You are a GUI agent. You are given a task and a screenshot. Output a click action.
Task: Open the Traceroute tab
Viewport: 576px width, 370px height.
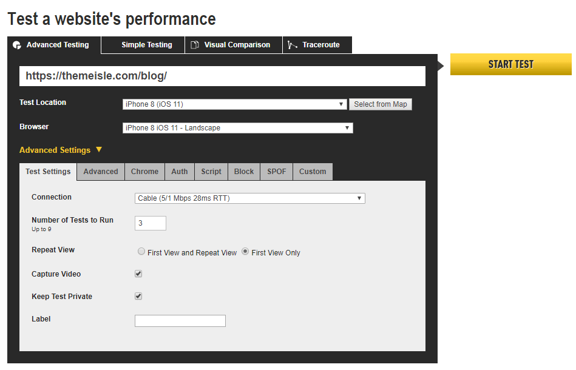click(317, 45)
